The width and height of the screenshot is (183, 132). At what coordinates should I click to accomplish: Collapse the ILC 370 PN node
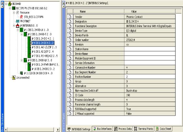(x=10, y=8)
